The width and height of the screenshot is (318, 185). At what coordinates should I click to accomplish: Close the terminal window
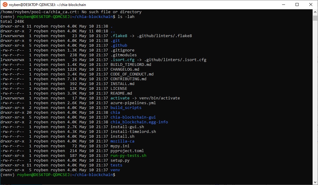pos(311,4)
